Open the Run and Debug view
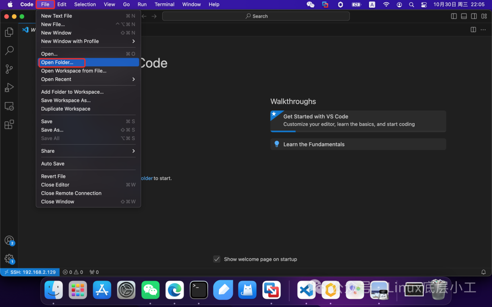This screenshot has width=492, height=307. click(9, 87)
